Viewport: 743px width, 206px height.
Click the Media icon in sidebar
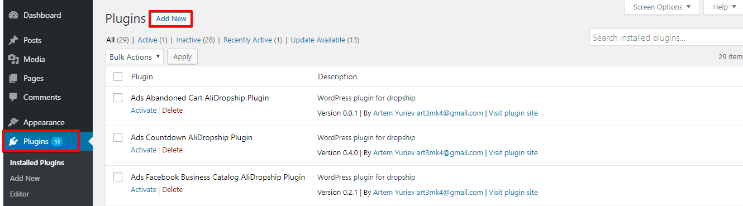tap(14, 59)
